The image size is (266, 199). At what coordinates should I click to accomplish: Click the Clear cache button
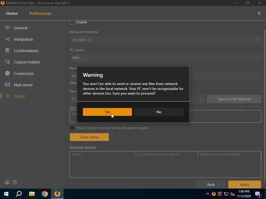(89, 137)
